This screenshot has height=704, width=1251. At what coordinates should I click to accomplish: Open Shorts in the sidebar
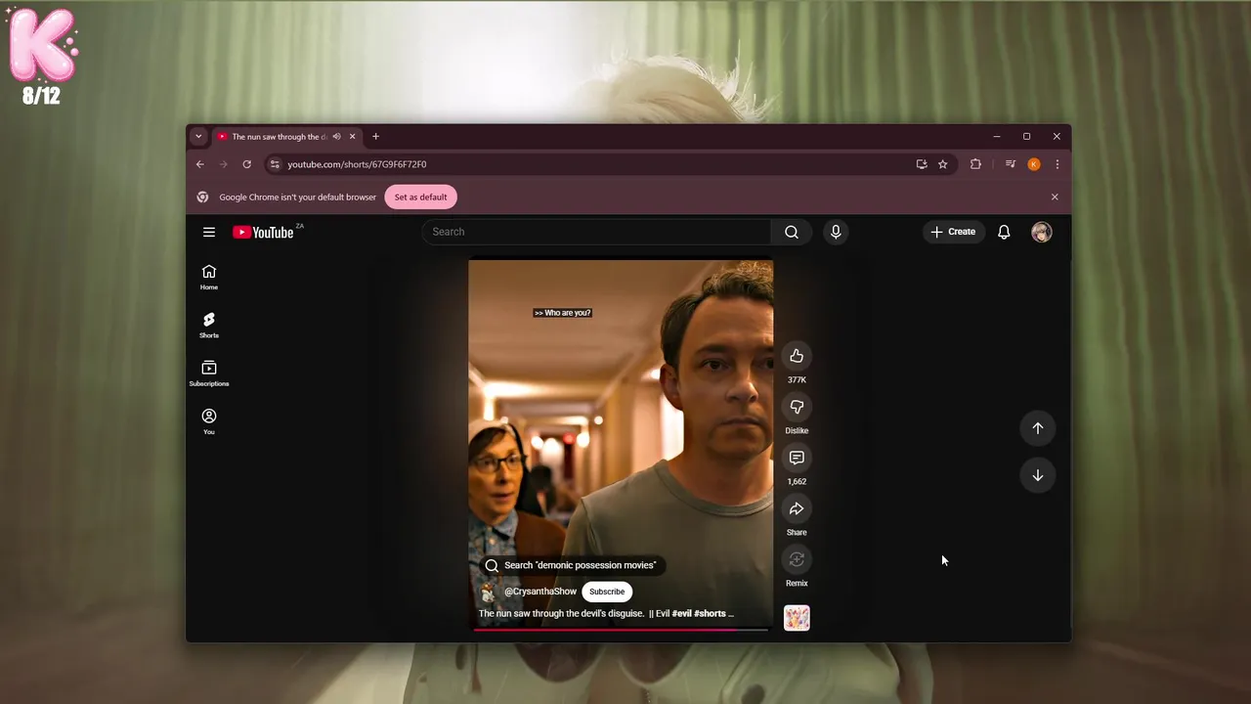pyautogui.click(x=209, y=325)
